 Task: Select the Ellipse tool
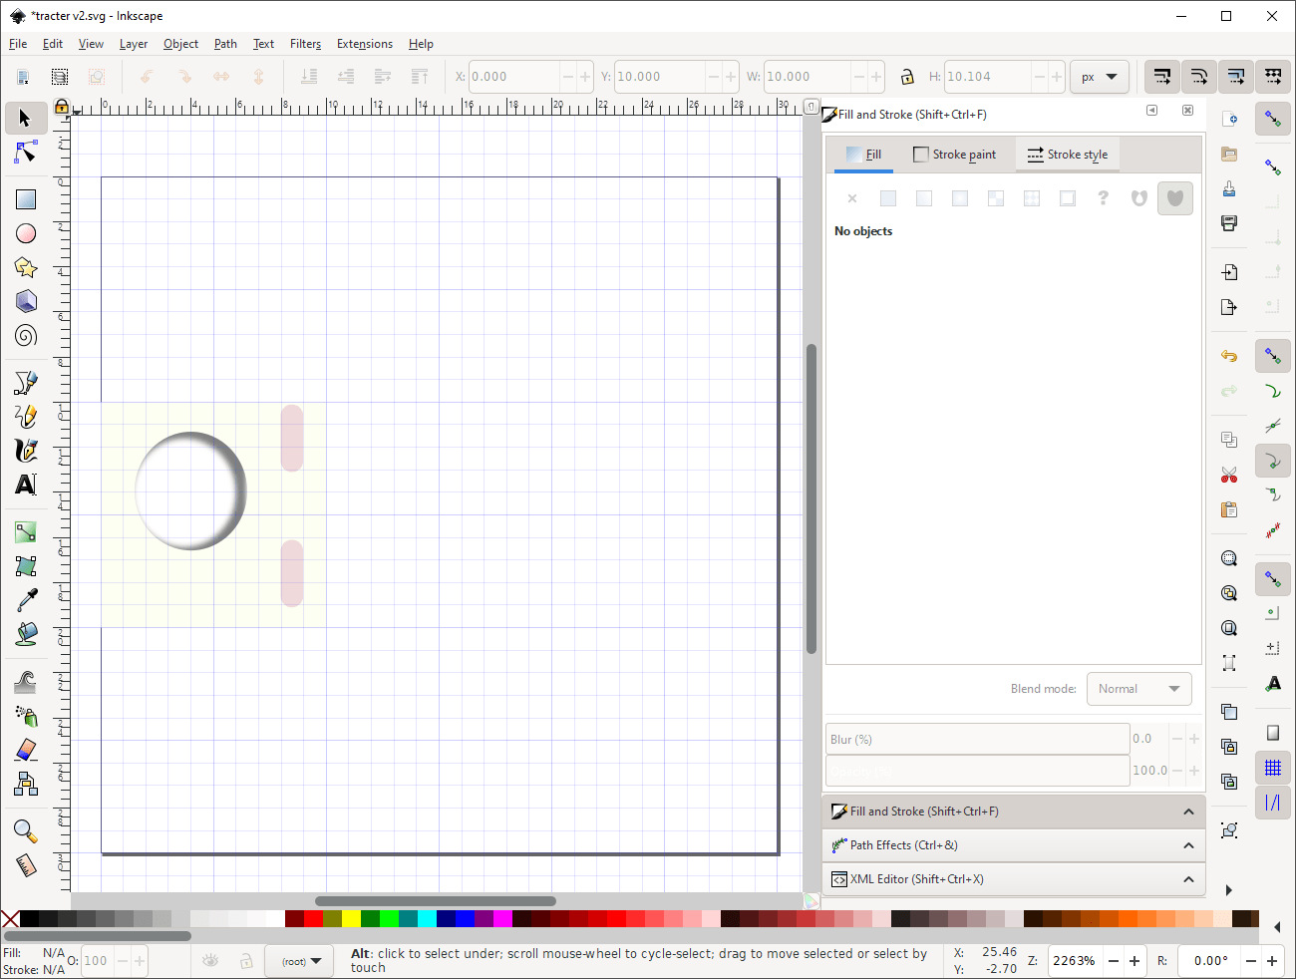point(26,233)
